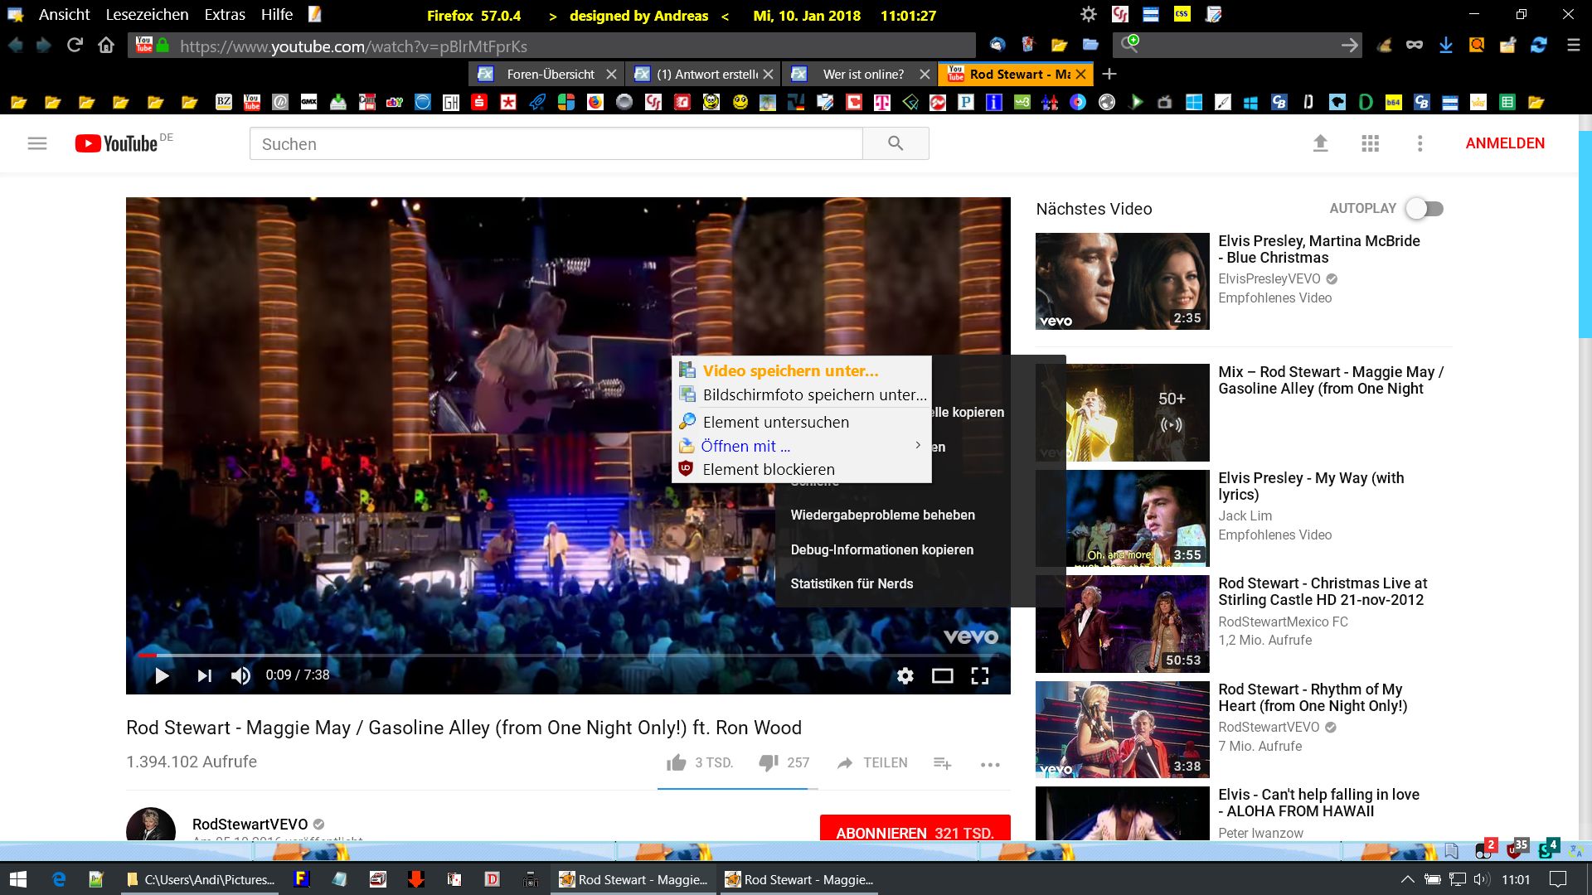1592x895 pixels.
Task: Click the thumbs down dislike icon
Action: tap(768, 762)
